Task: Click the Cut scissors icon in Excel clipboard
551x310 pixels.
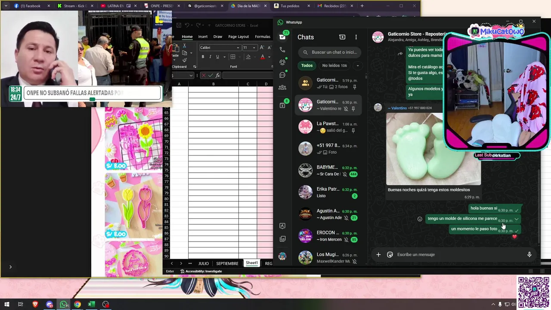Action: 184,46
